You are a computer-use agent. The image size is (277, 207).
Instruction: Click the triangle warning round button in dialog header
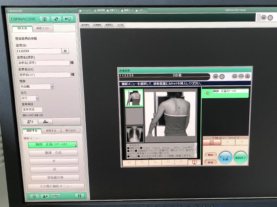click(247, 76)
